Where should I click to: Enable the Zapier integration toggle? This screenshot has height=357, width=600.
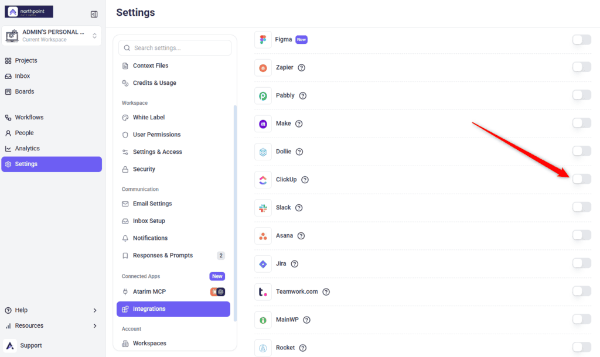tap(582, 67)
